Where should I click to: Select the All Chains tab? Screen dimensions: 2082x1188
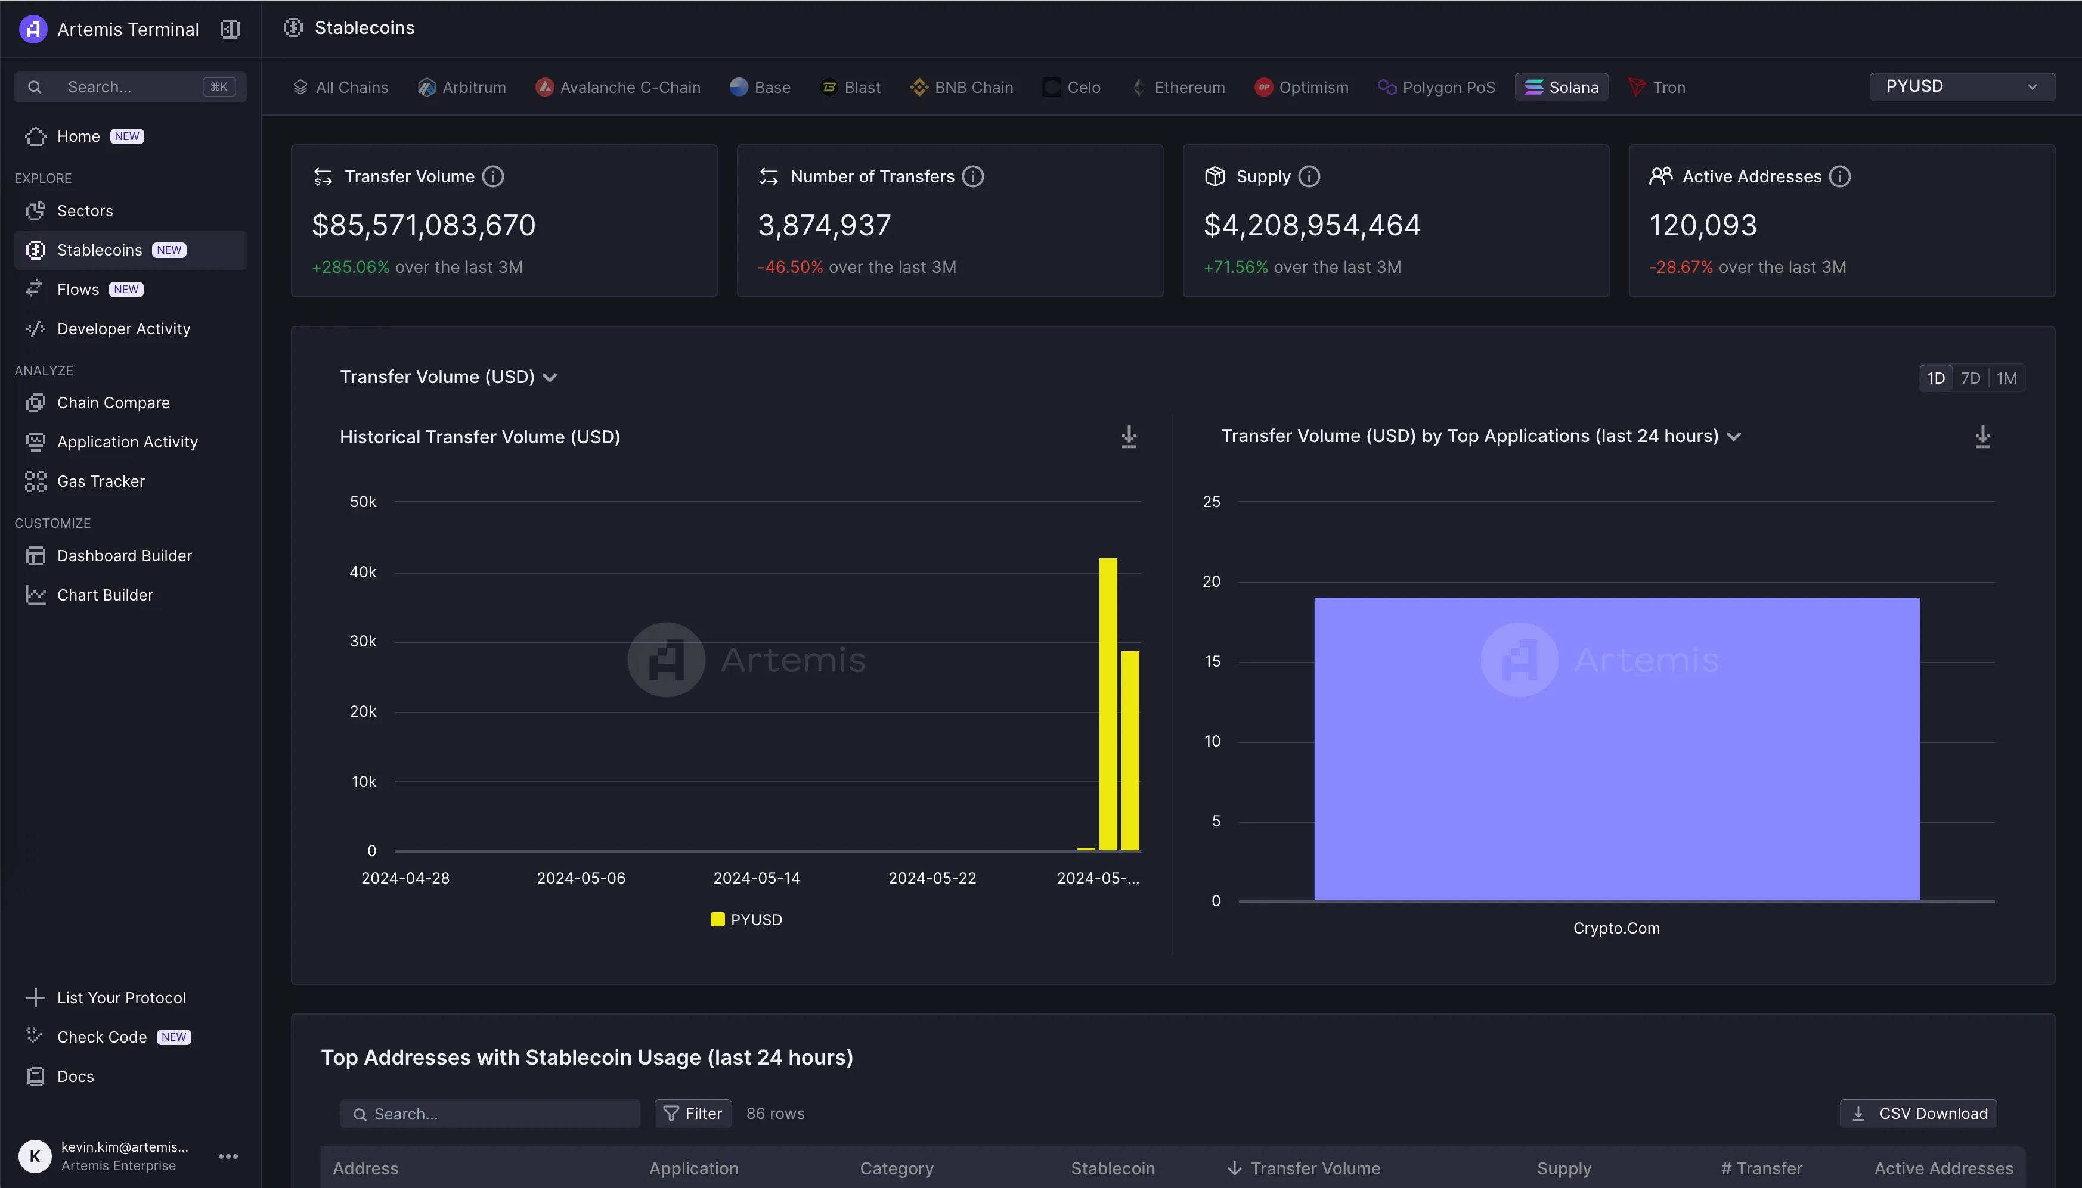tap(340, 88)
